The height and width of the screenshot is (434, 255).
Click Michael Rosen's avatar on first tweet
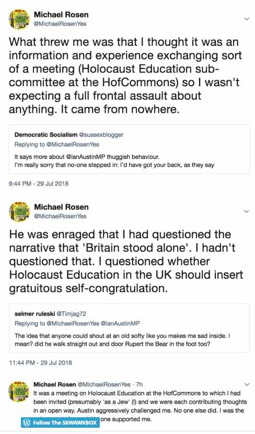pyautogui.click(x=19, y=19)
